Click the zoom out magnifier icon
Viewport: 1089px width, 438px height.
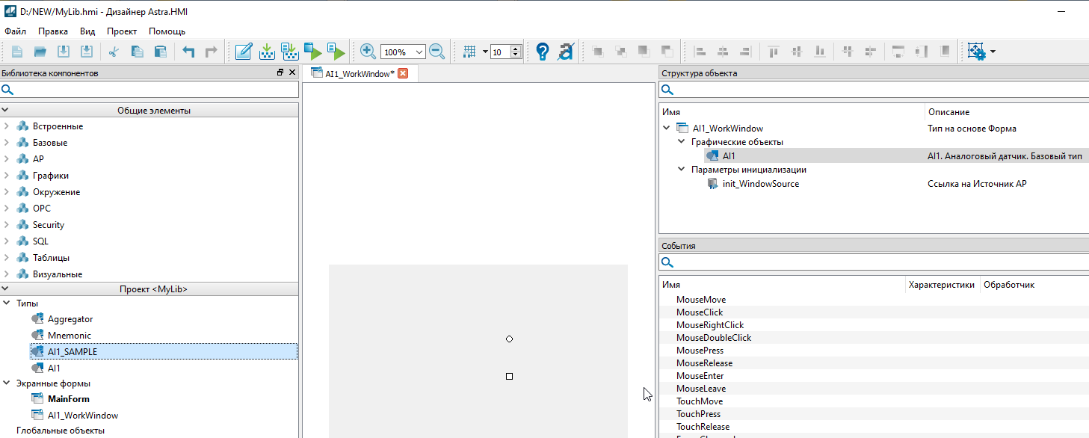pyautogui.click(x=437, y=52)
